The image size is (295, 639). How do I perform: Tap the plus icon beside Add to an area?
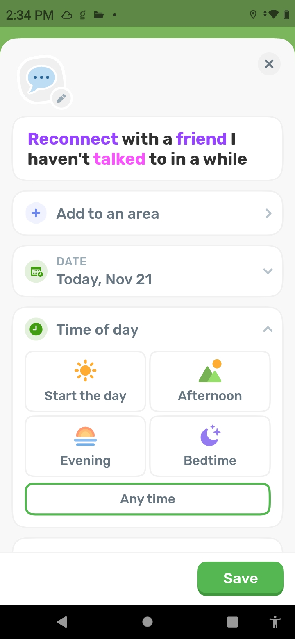(x=36, y=213)
